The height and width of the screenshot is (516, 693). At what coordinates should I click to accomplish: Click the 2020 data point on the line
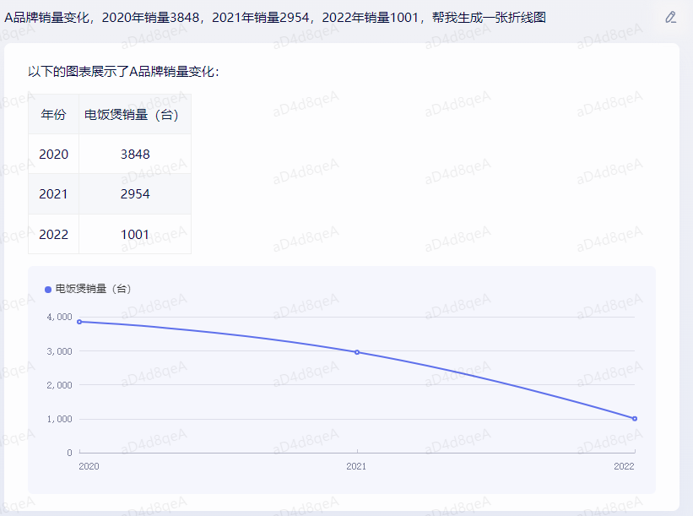79,322
